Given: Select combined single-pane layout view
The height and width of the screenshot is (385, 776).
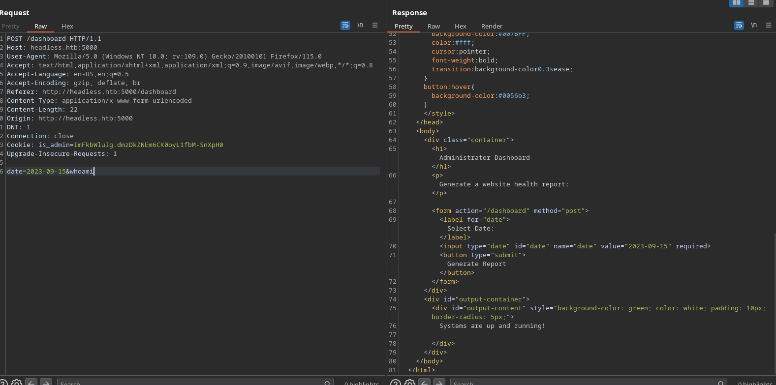Looking at the screenshot, I should [766, 3].
